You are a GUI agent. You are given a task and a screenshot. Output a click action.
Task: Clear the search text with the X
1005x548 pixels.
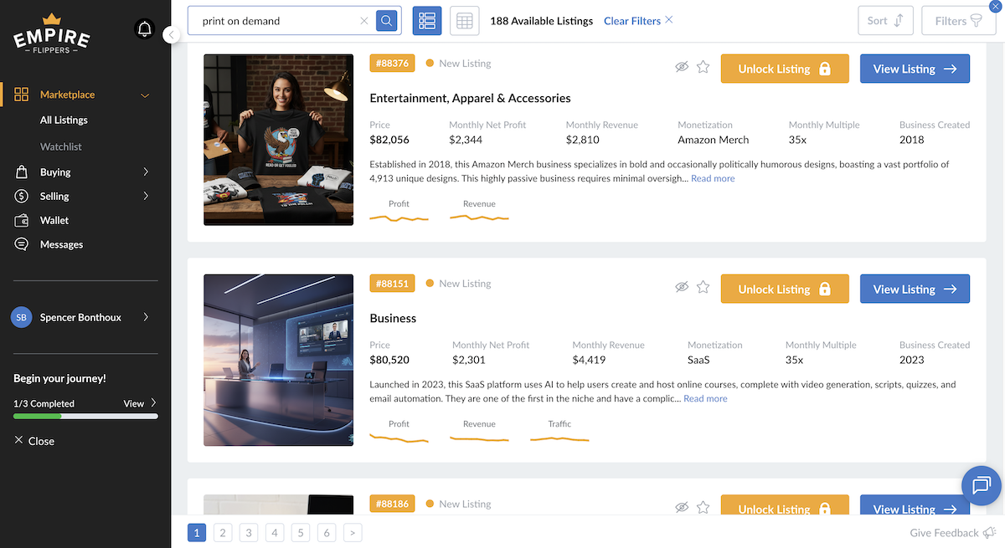[x=364, y=21]
